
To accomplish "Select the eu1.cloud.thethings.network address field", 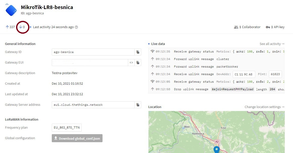I will 93,105.
